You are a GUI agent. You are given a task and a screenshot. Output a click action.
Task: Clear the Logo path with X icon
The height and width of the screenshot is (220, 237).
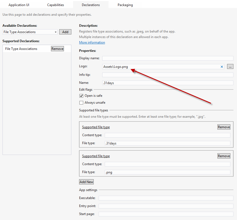point(222,67)
